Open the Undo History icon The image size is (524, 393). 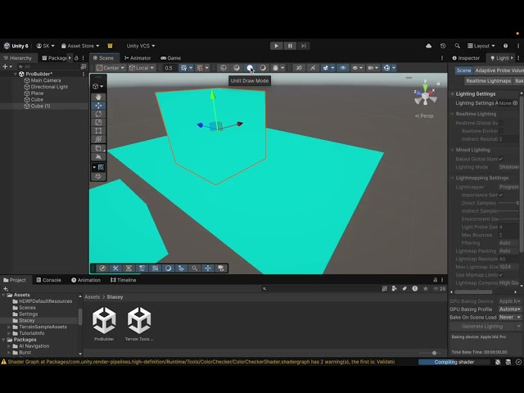(x=443, y=46)
